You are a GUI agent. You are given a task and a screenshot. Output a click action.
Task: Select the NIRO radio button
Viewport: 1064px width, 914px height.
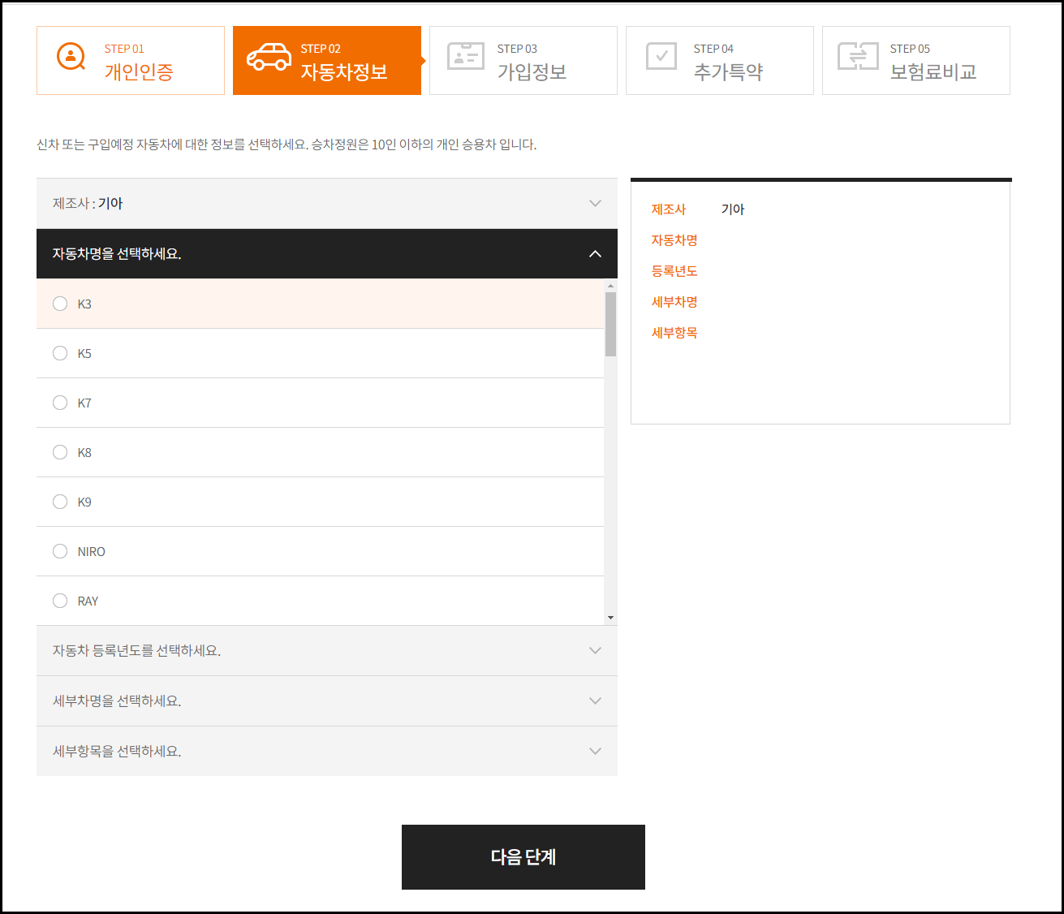pyautogui.click(x=60, y=550)
